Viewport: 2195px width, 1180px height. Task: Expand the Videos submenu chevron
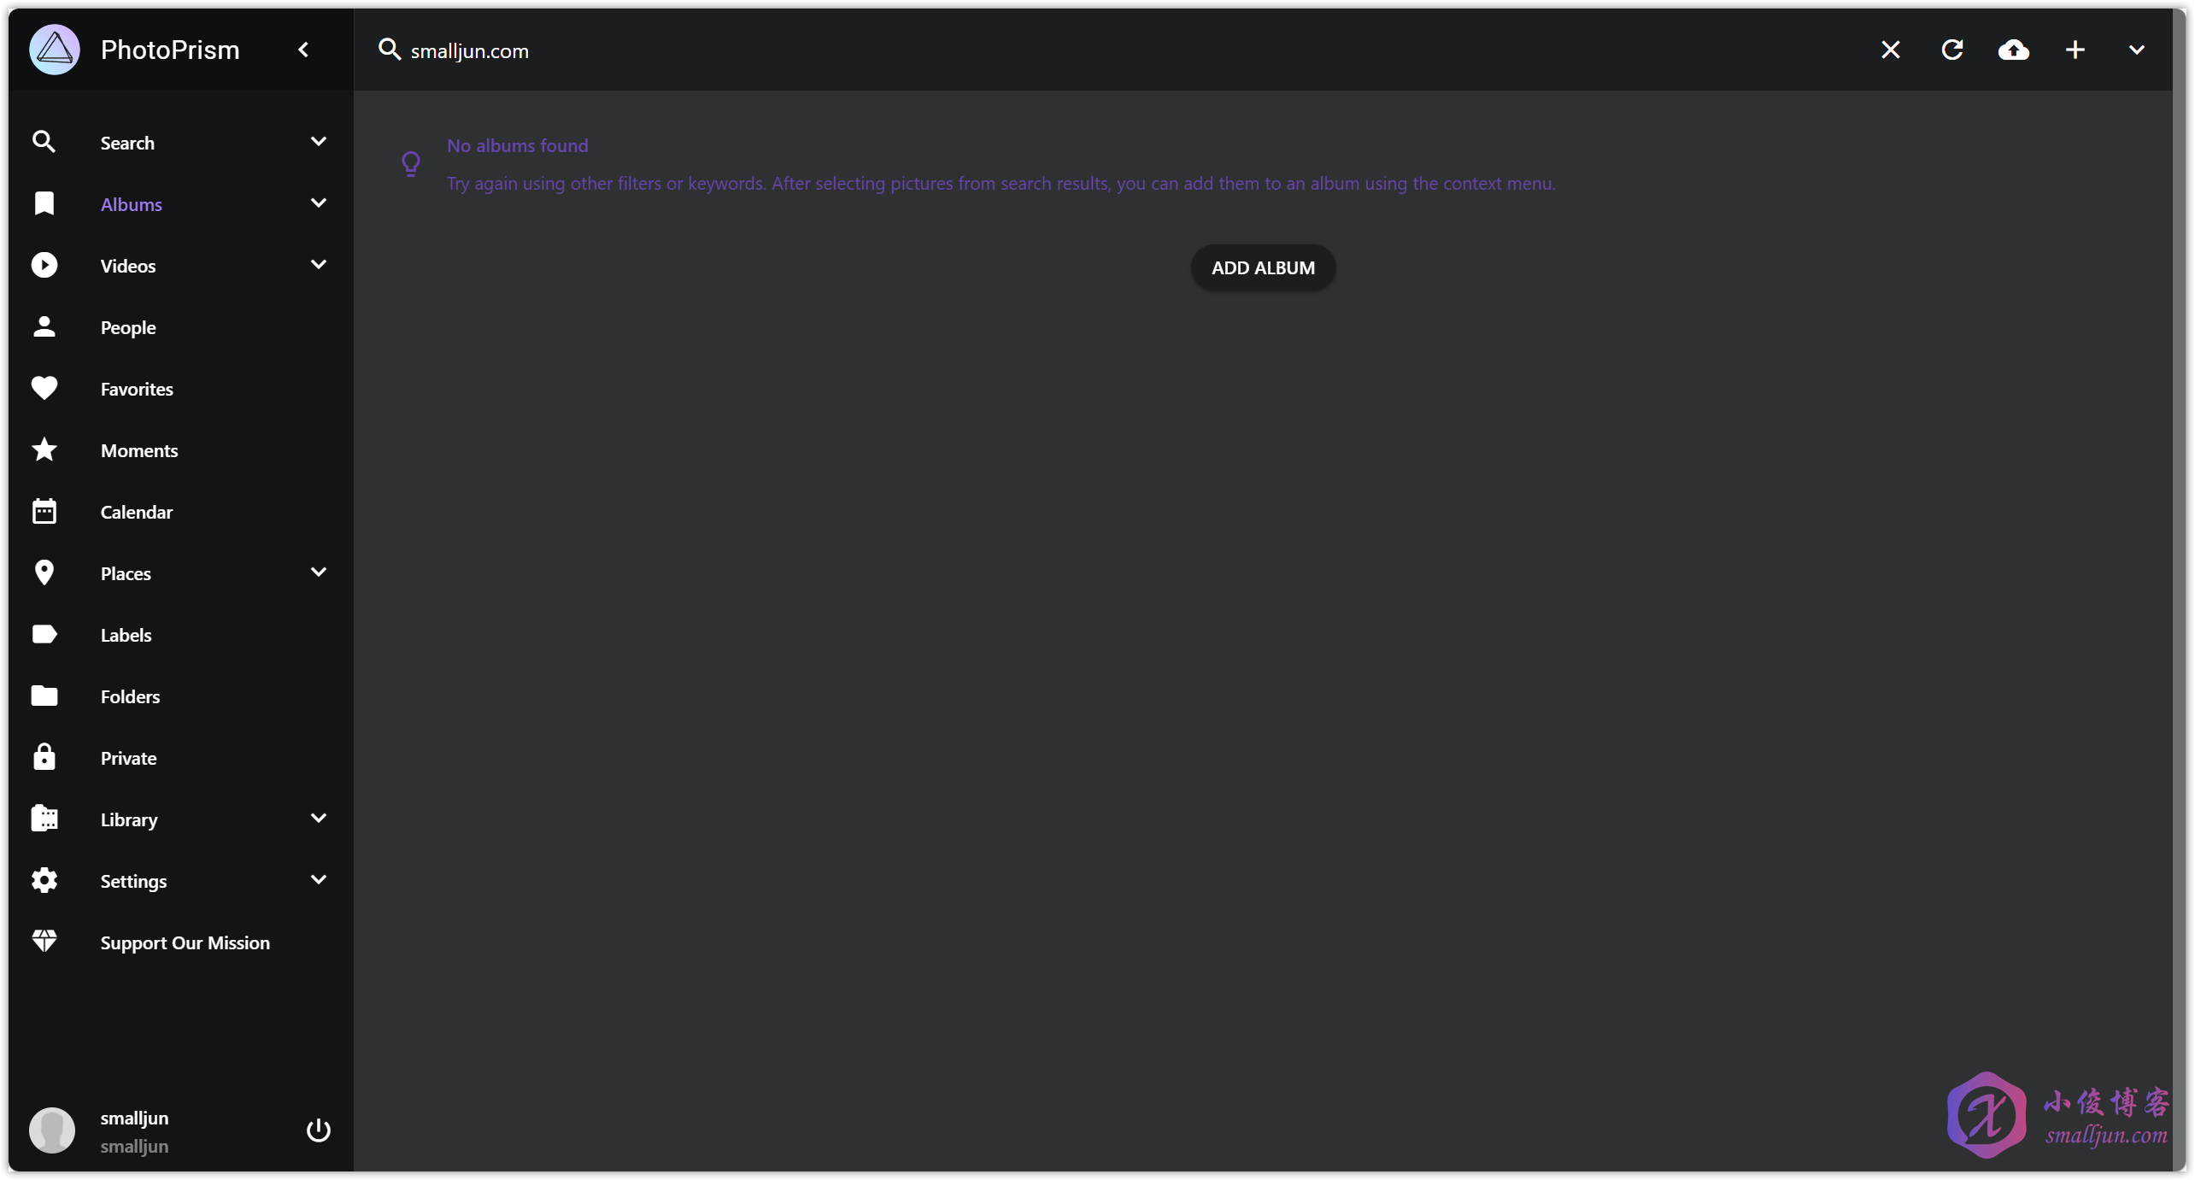coord(318,265)
